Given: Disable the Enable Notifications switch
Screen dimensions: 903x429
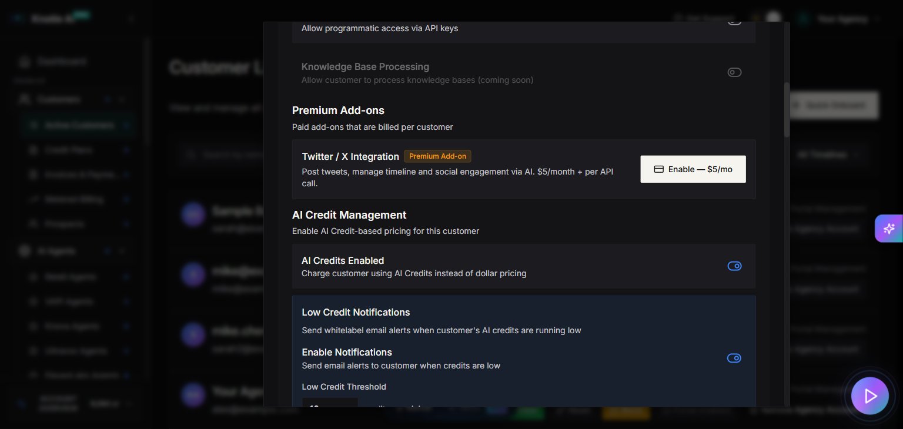Looking at the screenshot, I should (734, 358).
